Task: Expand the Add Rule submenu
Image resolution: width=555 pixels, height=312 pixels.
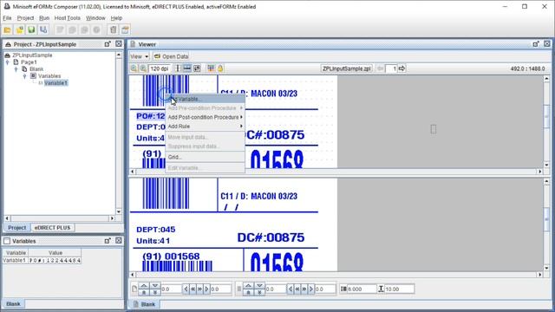Action: pos(205,127)
